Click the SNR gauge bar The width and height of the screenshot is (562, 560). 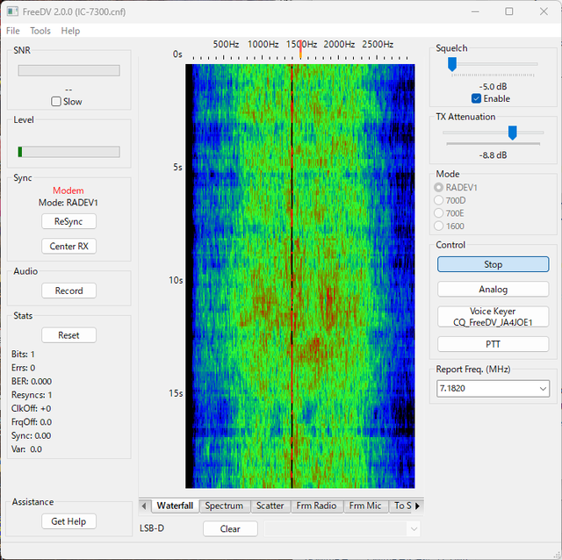(68, 70)
